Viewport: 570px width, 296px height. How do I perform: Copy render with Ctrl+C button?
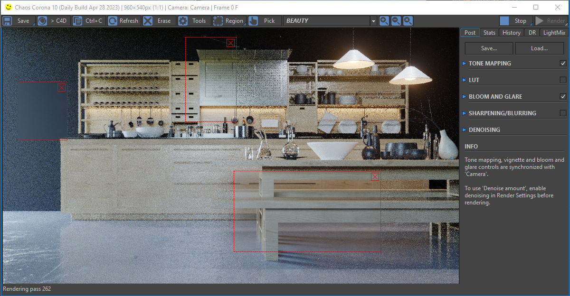pos(88,21)
